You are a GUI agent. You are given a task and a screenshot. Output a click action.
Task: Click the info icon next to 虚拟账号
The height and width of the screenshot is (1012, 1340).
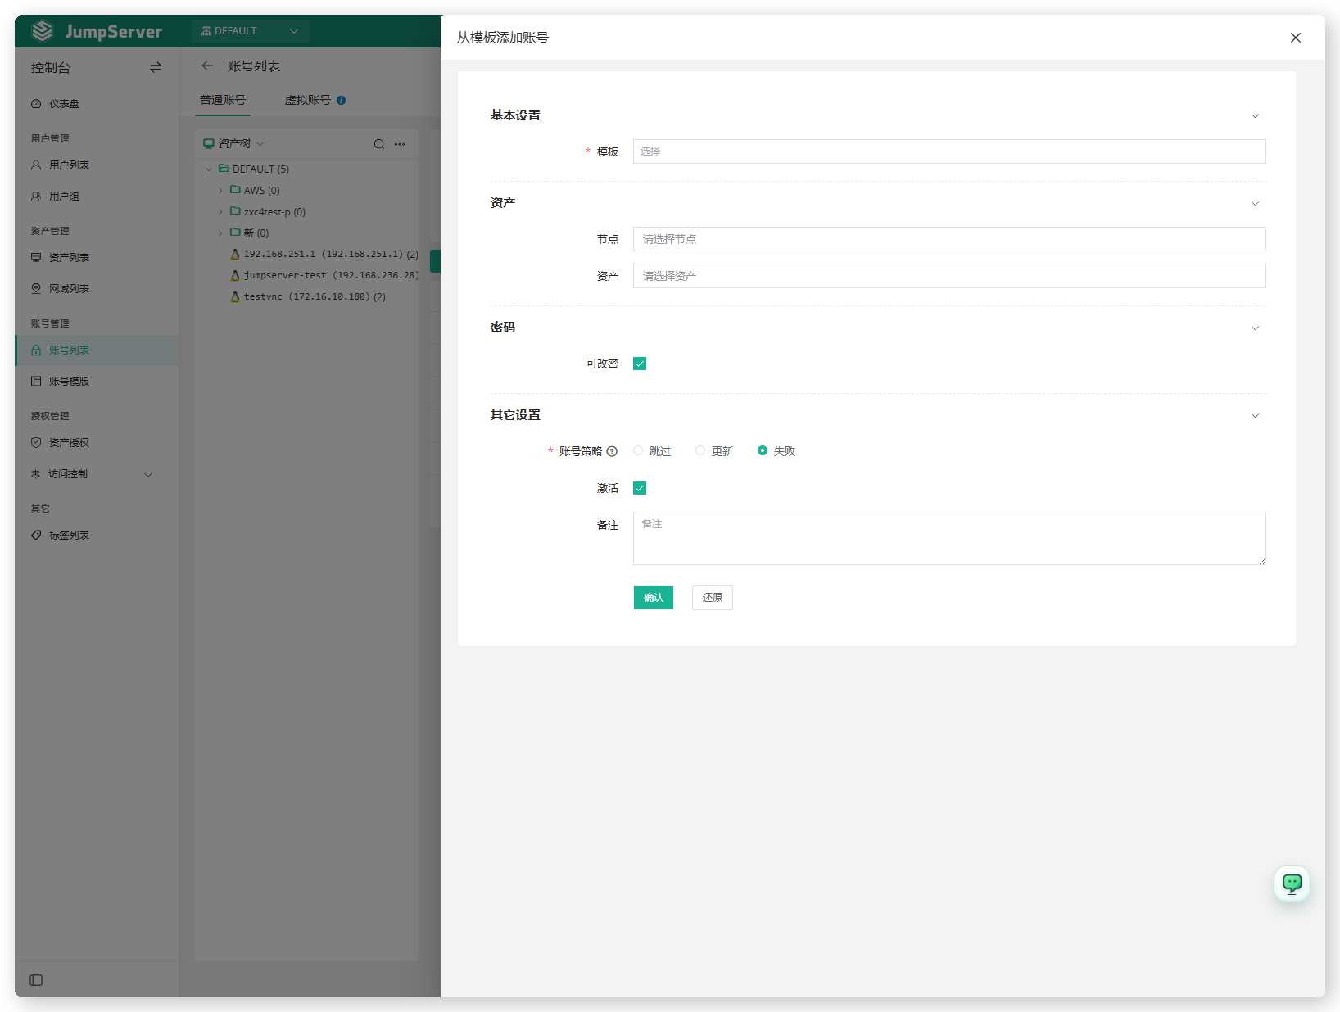tap(342, 100)
